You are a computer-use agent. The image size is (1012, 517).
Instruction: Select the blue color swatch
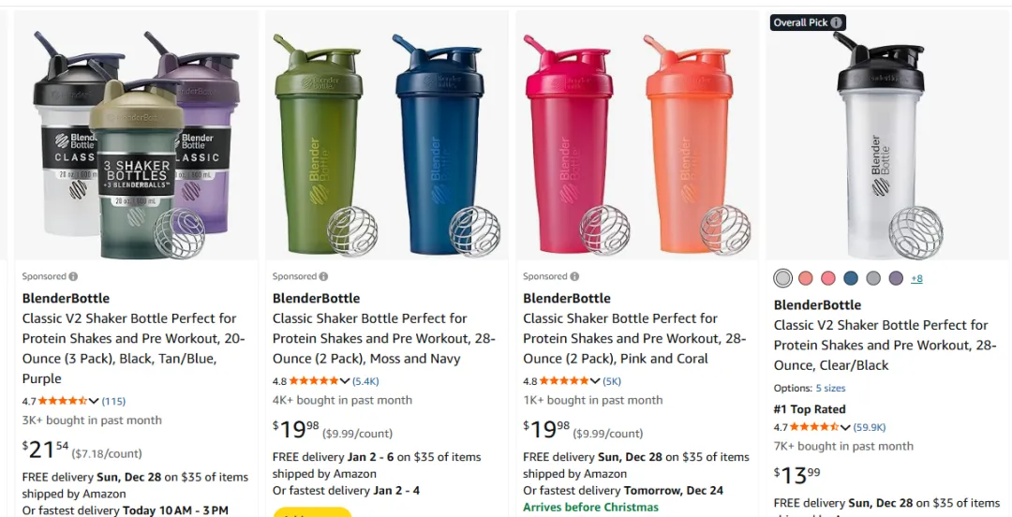851,278
